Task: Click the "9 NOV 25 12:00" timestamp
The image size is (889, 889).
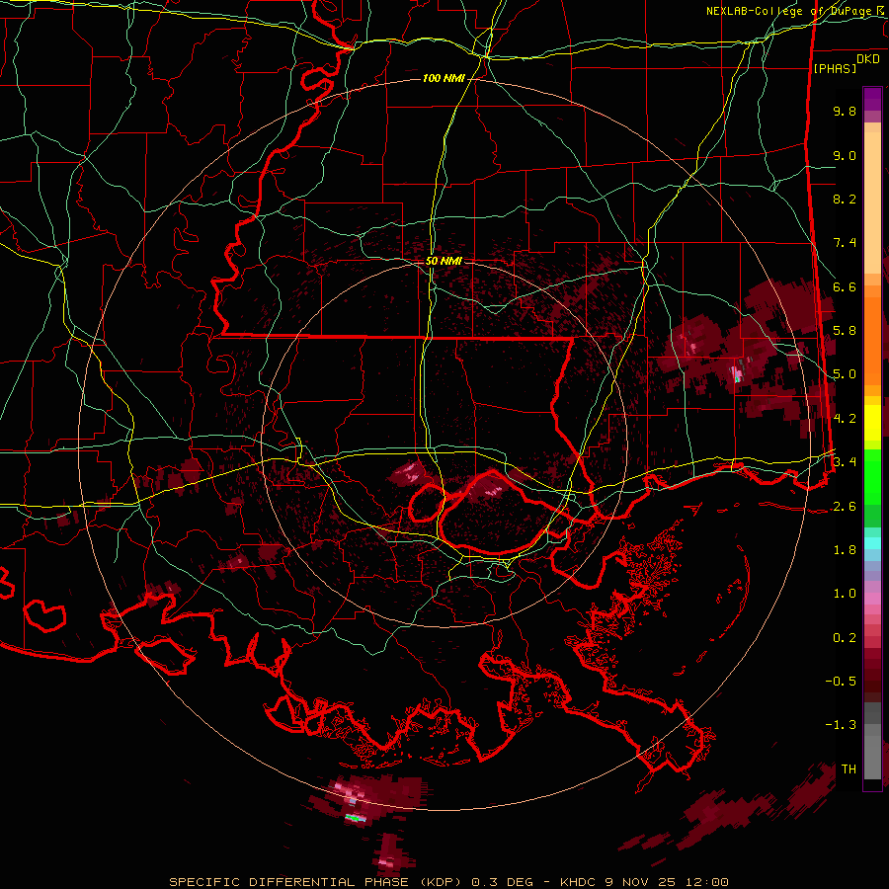Action: [x=666, y=882]
